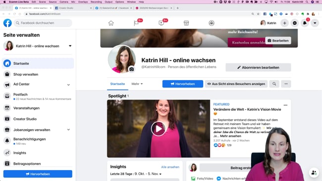Open the 'Letzte 28 Tage' date dropdown
The height and width of the screenshot is (181, 322).
click(x=136, y=174)
